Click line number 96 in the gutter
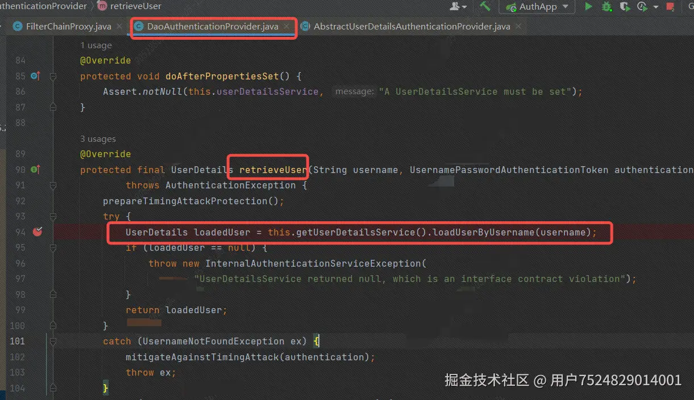Viewport: 694px width, 400px height. [x=20, y=263]
